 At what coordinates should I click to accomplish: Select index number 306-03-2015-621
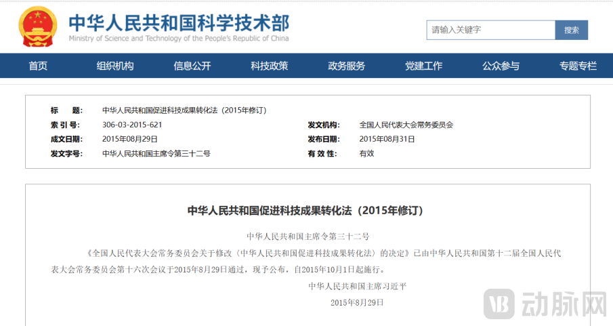point(132,125)
